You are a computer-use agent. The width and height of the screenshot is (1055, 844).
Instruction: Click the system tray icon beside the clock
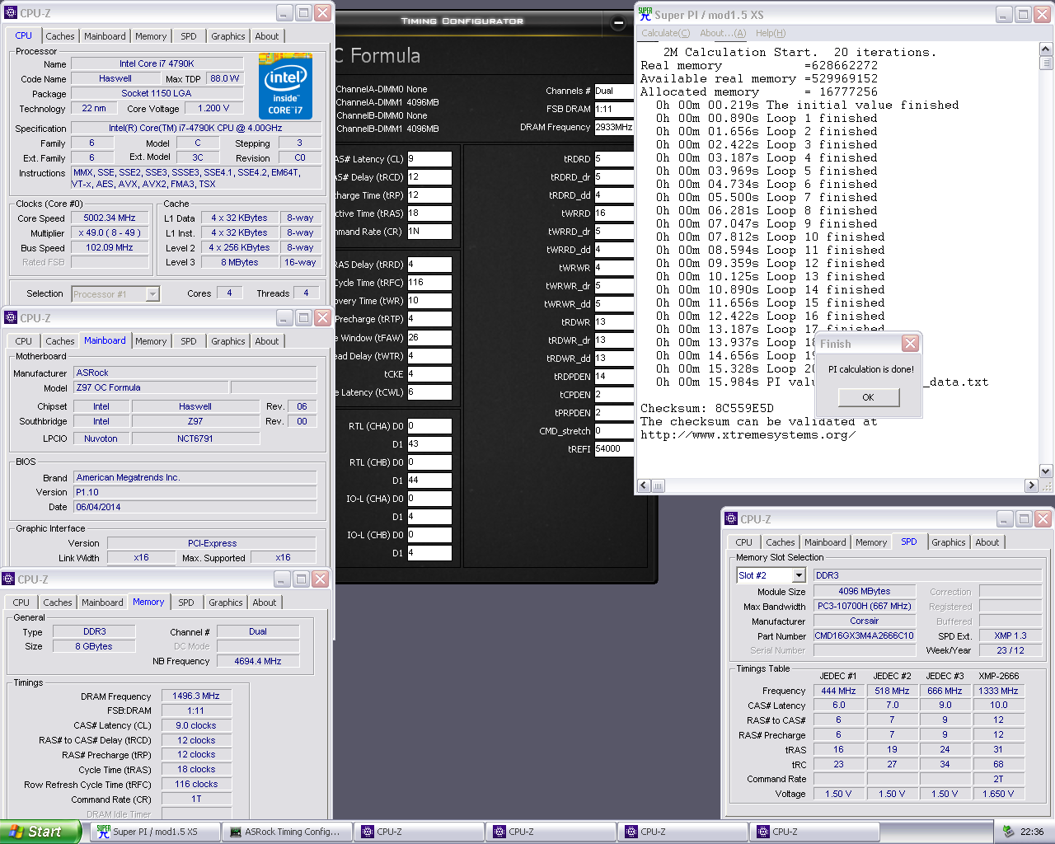(x=1008, y=832)
